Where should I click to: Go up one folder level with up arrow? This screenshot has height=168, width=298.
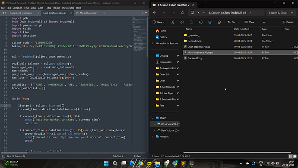pos(173,13)
